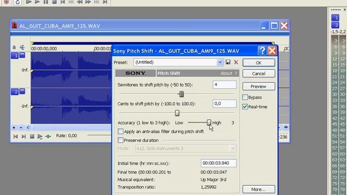Click Go to End in the top toolbar

(105, 2)
